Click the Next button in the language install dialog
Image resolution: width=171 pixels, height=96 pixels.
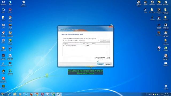click(100, 64)
